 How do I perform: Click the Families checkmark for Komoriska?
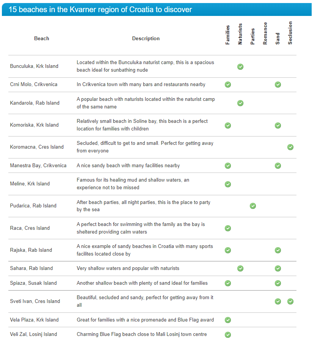[x=228, y=126]
